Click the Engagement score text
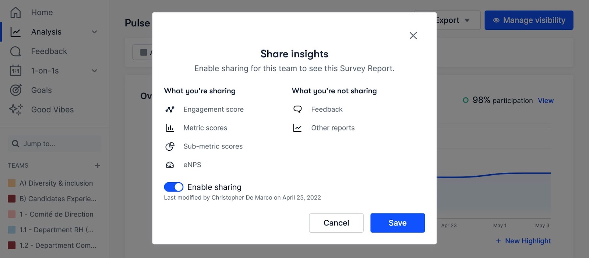The height and width of the screenshot is (258, 589). point(214,110)
